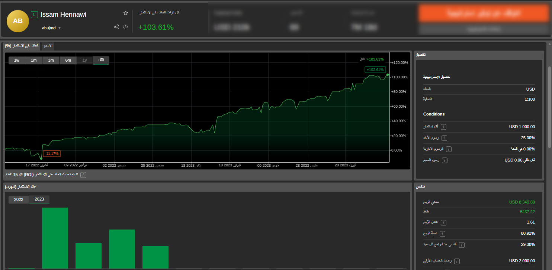Click the leverage value 1:100
This screenshot has width=552, height=270.
530,99
